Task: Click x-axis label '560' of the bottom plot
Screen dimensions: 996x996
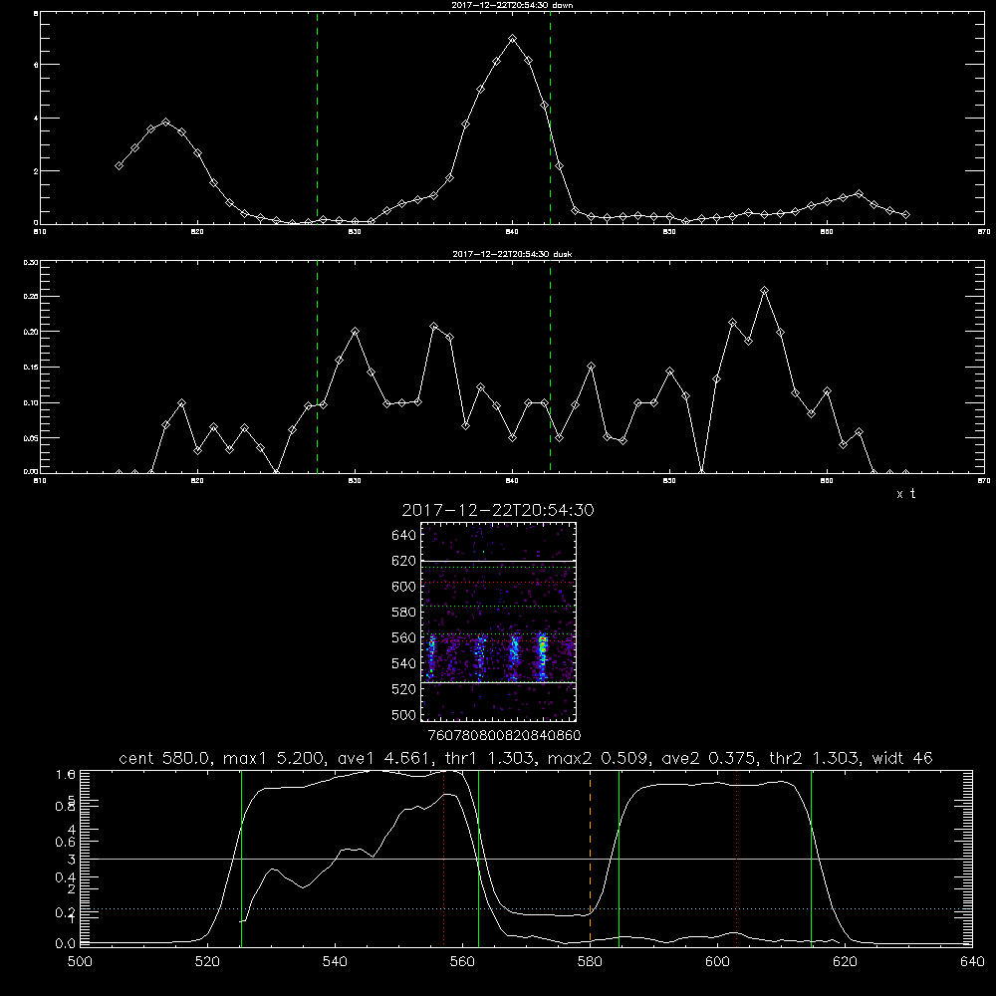Action: tap(462, 962)
